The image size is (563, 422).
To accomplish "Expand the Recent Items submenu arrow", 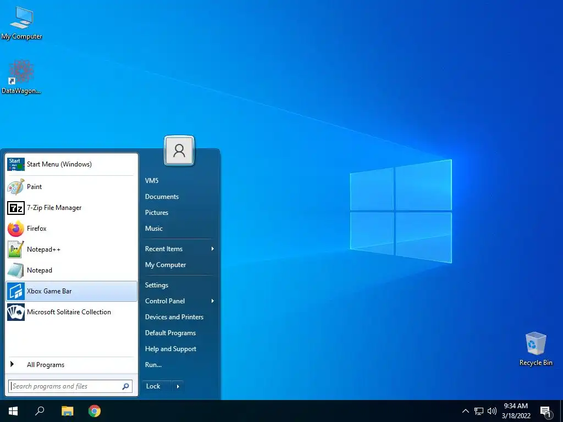I will 213,249.
